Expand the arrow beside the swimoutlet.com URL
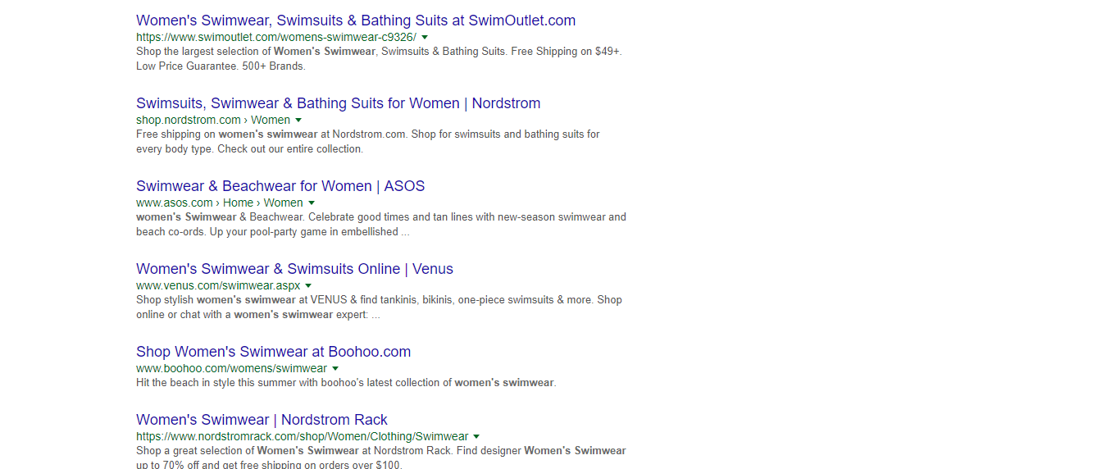 (425, 38)
